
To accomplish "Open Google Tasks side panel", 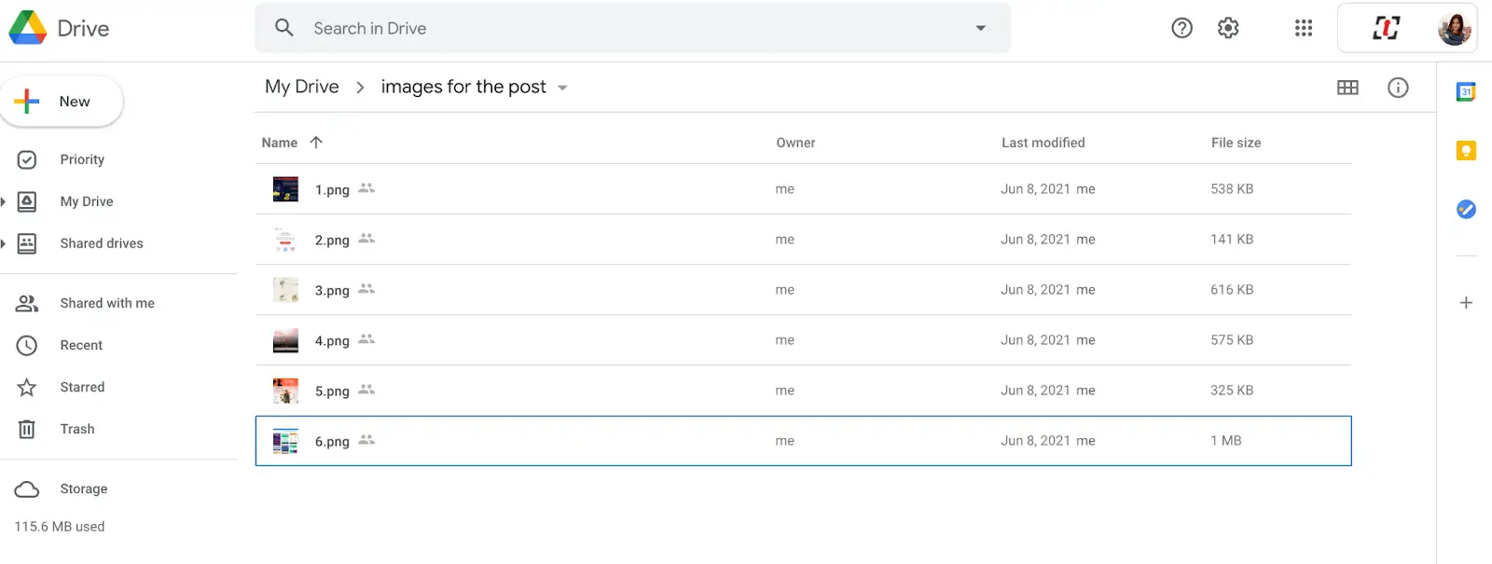I will [1466, 209].
